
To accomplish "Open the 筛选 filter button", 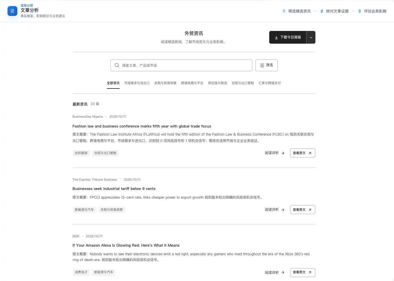I will (267, 65).
